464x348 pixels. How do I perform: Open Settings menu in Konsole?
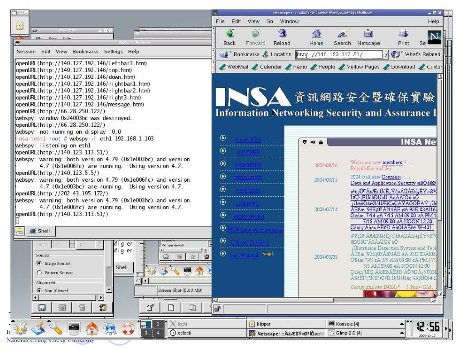pyautogui.click(x=113, y=52)
